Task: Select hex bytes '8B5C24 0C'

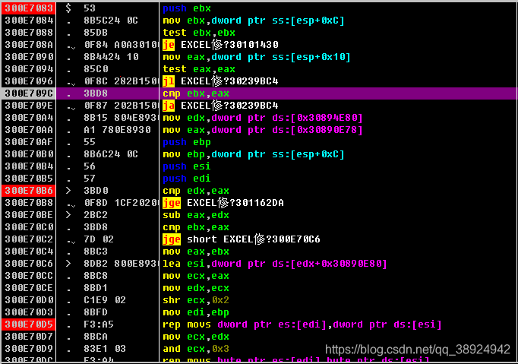Action: 111,21
